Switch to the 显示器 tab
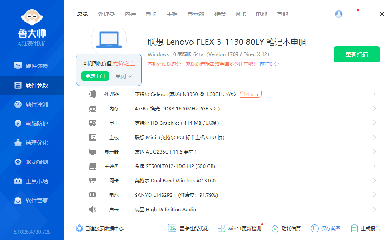 196,14
